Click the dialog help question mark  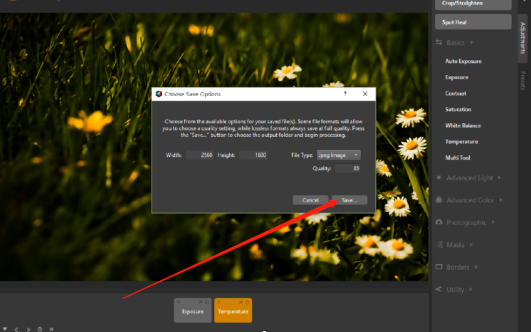tap(345, 94)
